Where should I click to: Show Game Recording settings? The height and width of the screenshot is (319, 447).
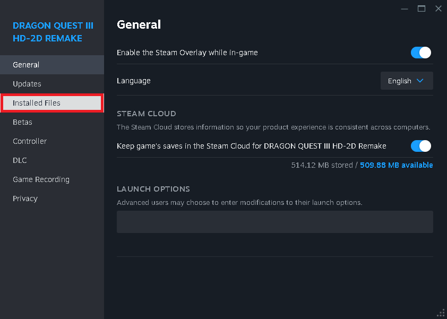[41, 179]
